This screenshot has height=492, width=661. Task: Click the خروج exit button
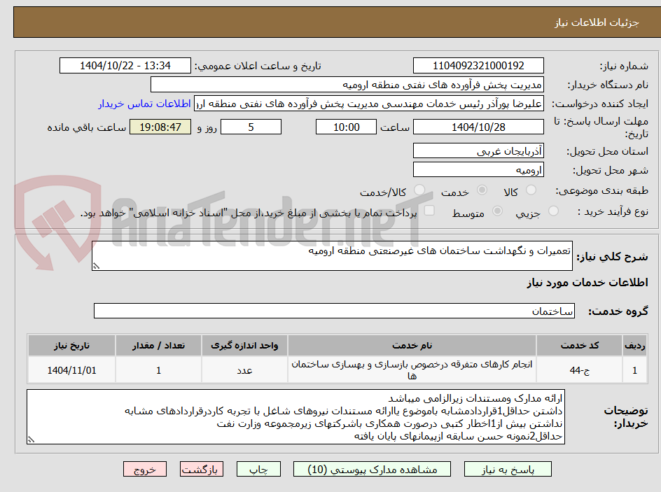point(145,469)
